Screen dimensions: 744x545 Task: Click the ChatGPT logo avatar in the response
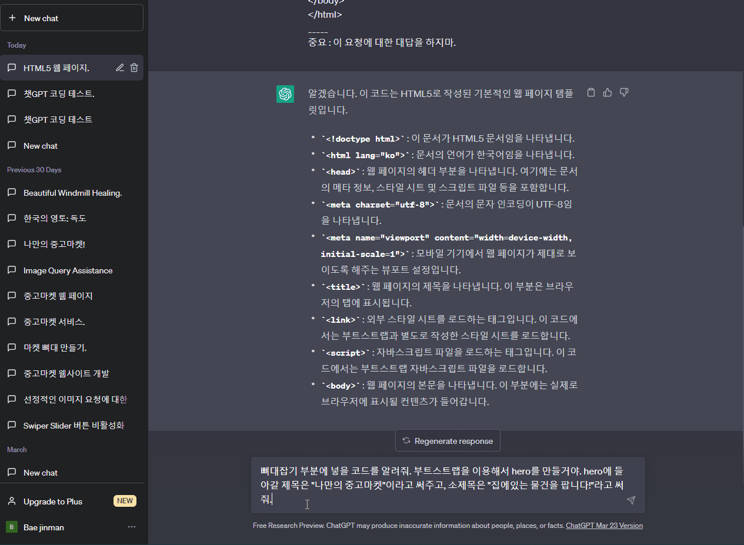coord(285,94)
